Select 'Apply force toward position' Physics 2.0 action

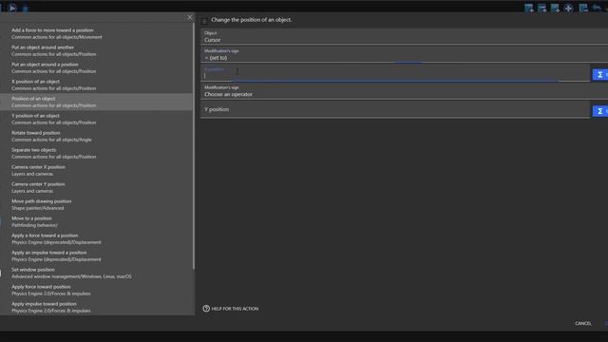tap(96, 290)
